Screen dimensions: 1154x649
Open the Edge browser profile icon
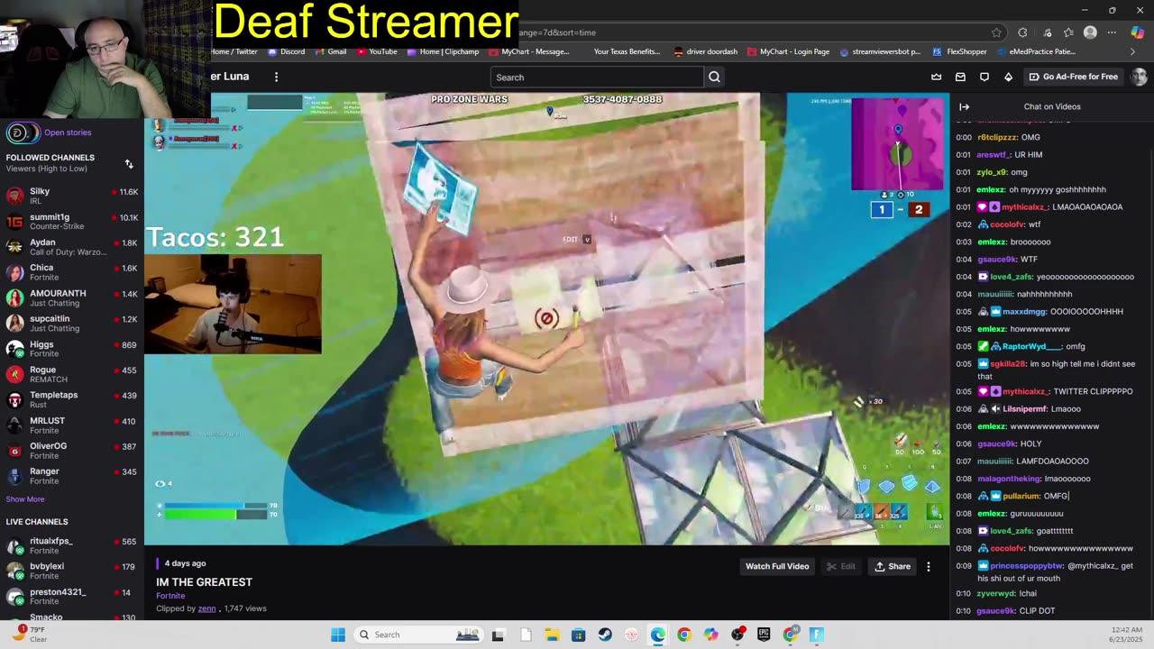tap(1090, 32)
